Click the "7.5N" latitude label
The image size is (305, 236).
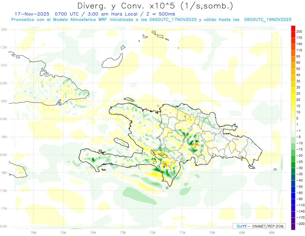[4, 191]
